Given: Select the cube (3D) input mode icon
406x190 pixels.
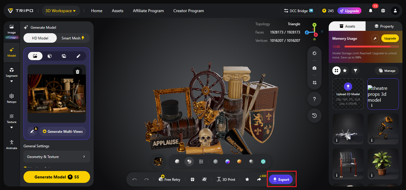Looking at the screenshot, I should (49, 56).
